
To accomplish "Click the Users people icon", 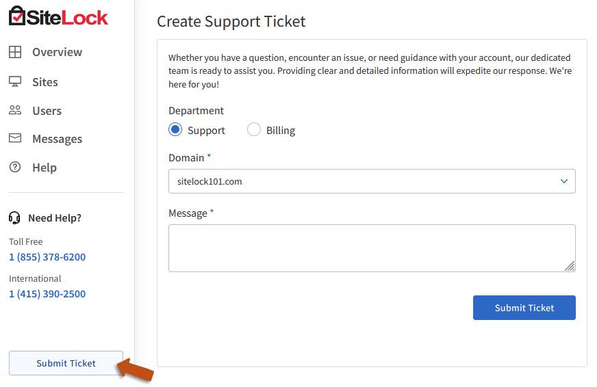I will coord(15,110).
